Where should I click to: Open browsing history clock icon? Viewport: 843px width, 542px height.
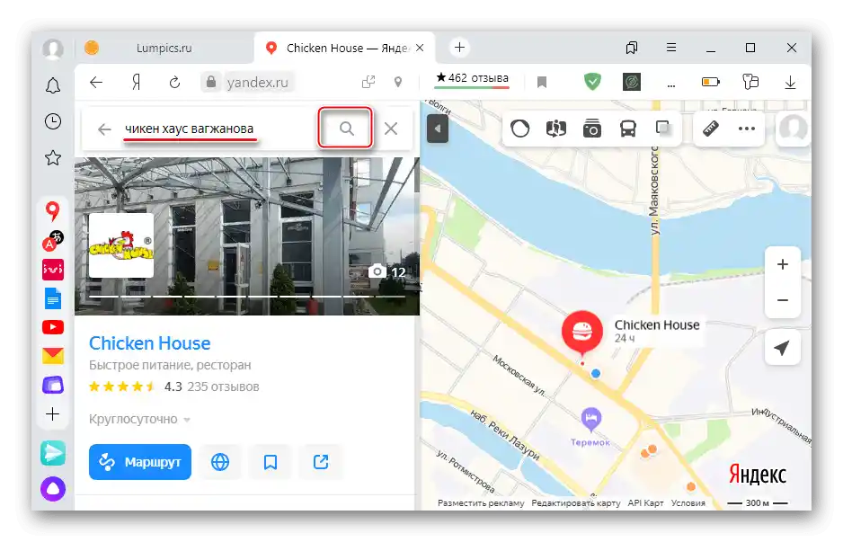pyautogui.click(x=53, y=121)
